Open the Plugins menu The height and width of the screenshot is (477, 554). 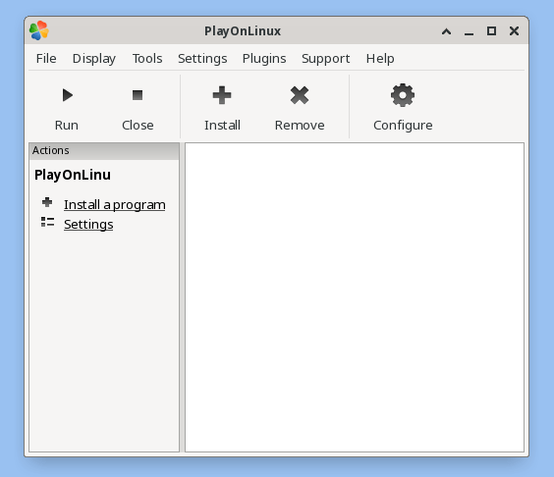click(x=264, y=58)
